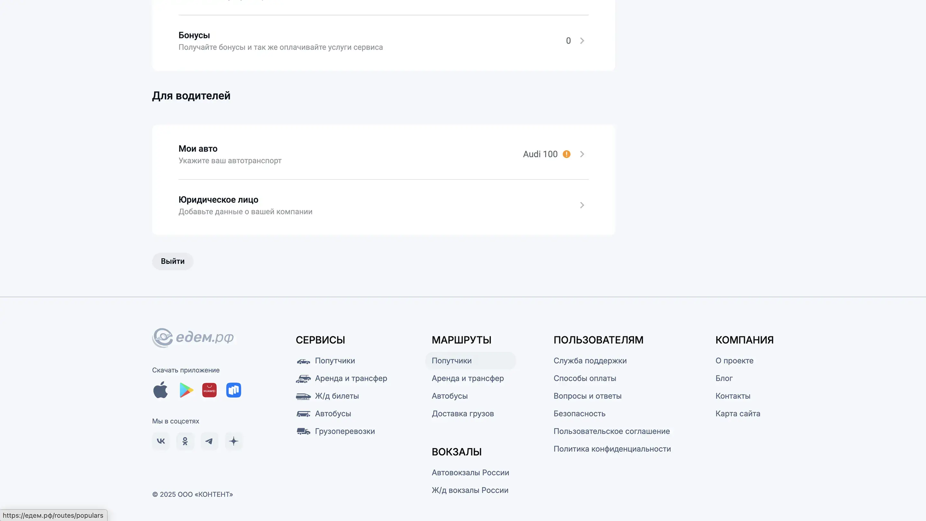The width and height of the screenshot is (926, 521).
Task: Click the orange warning icon beside Audi 100
Action: pyautogui.click(x=567, y=154)
